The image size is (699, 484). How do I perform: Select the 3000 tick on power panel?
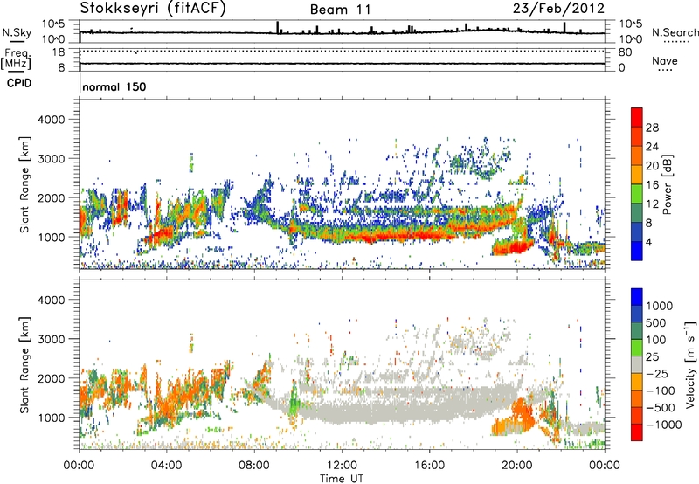52,159
